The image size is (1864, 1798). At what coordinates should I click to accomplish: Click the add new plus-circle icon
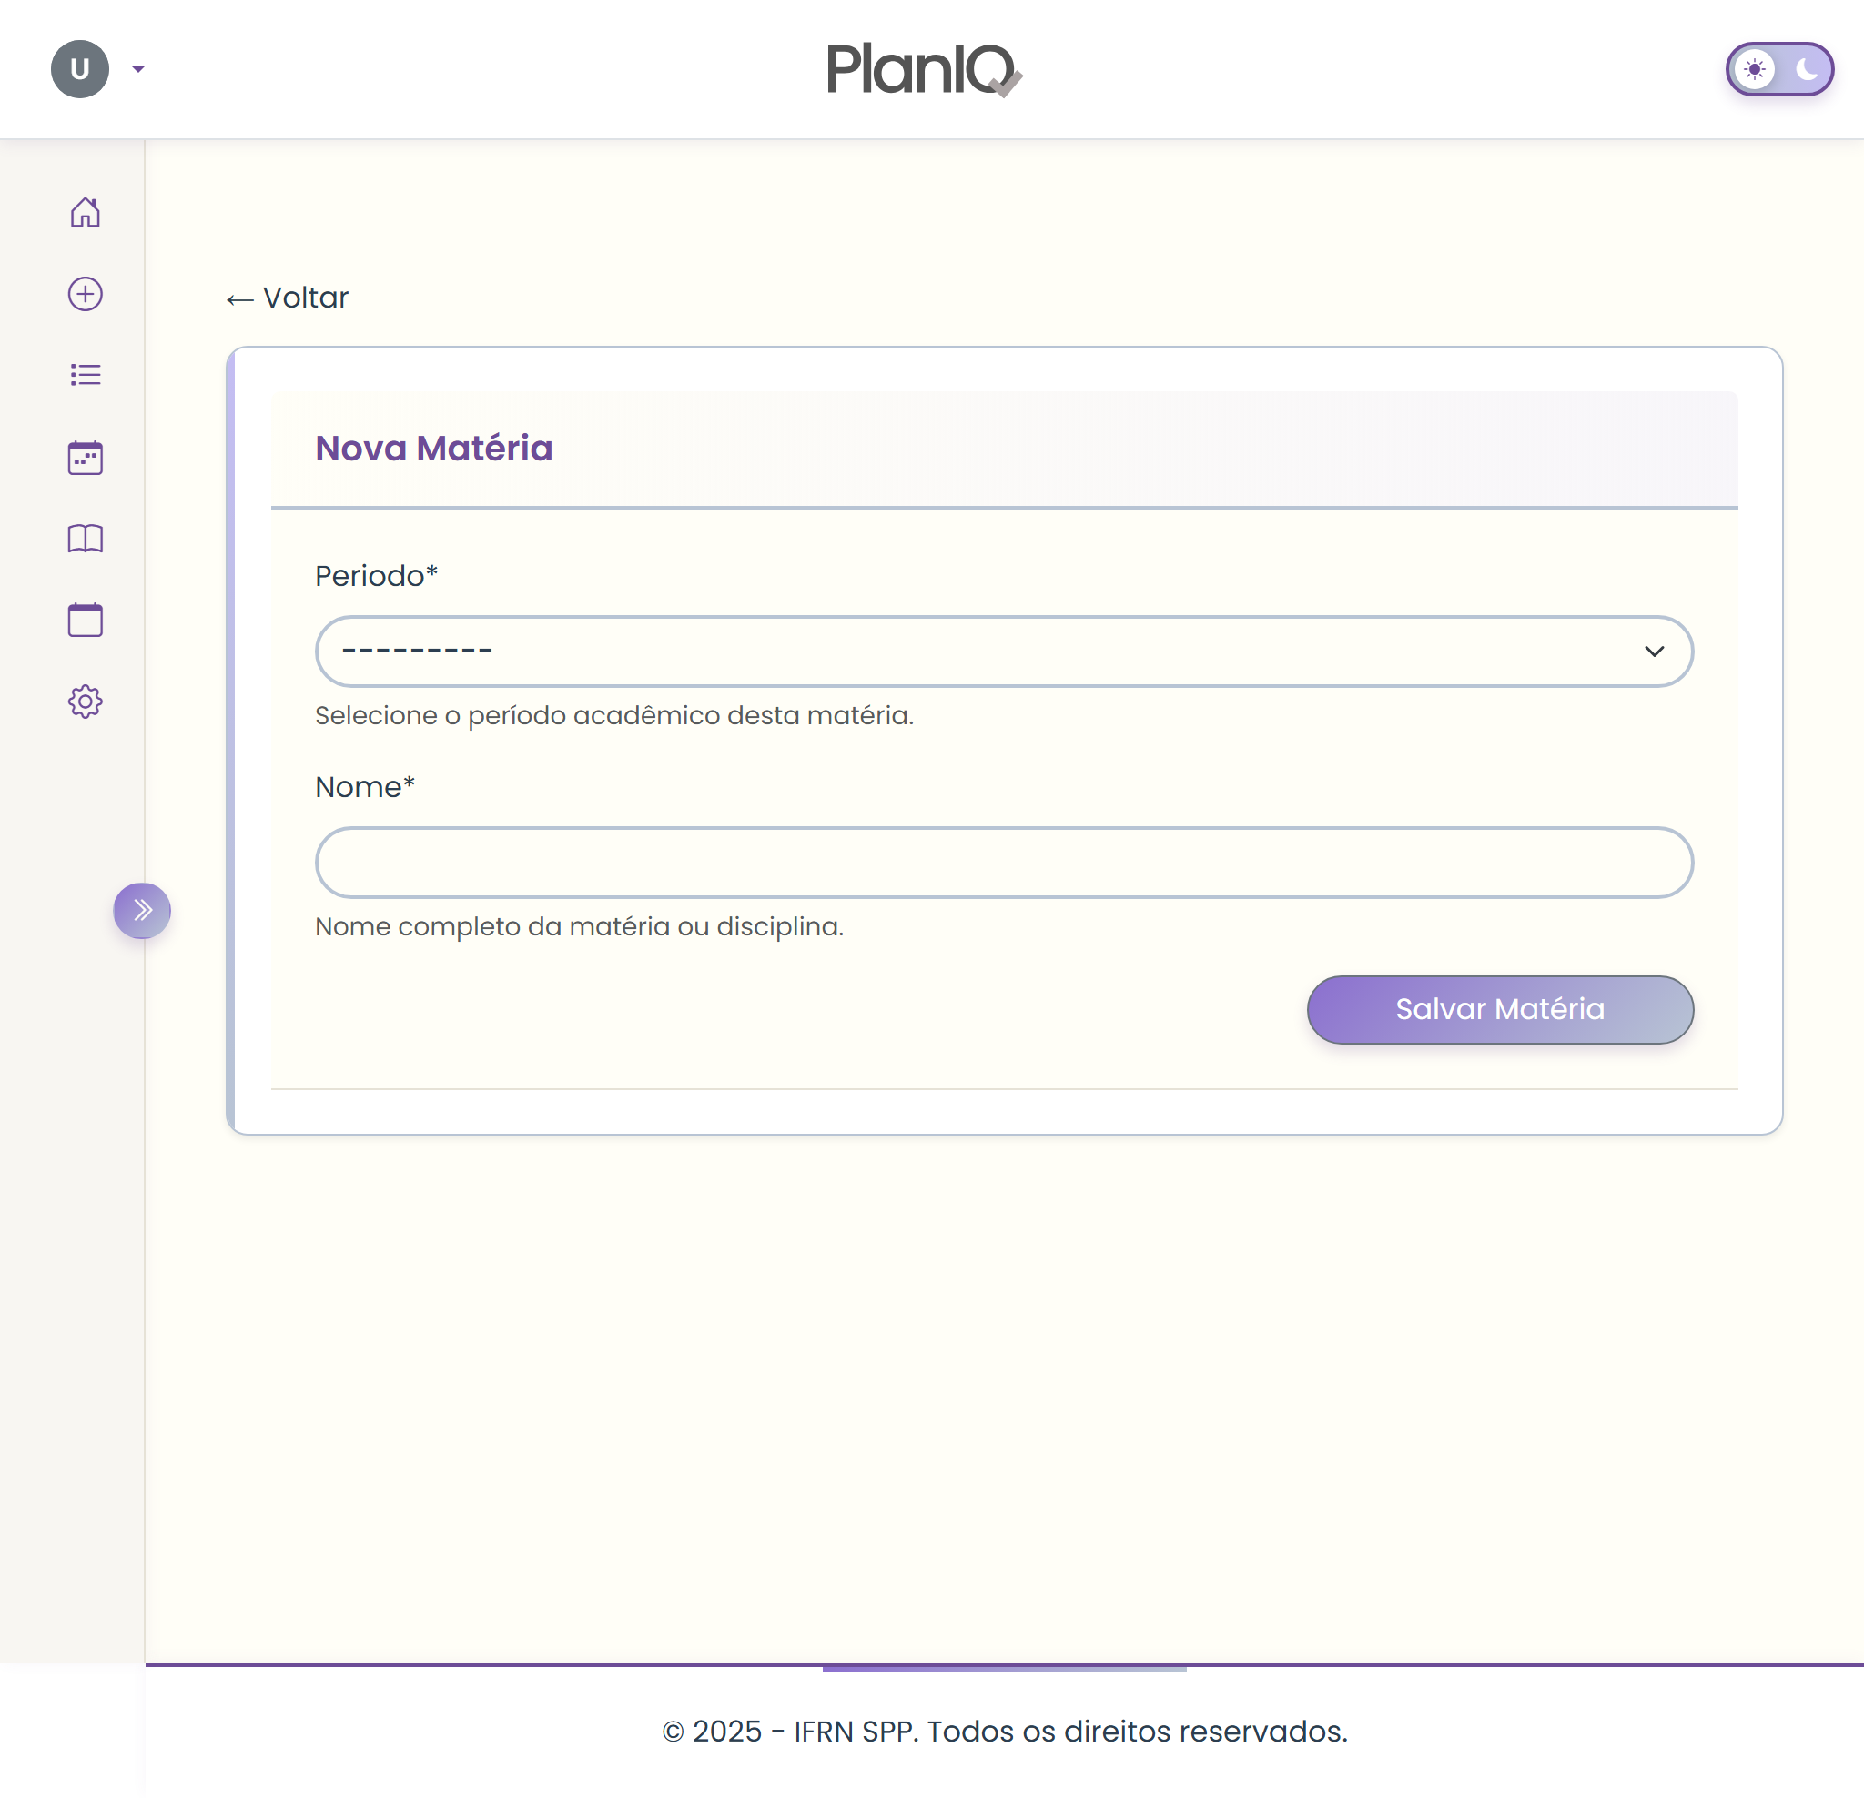[x=86, y=294]
